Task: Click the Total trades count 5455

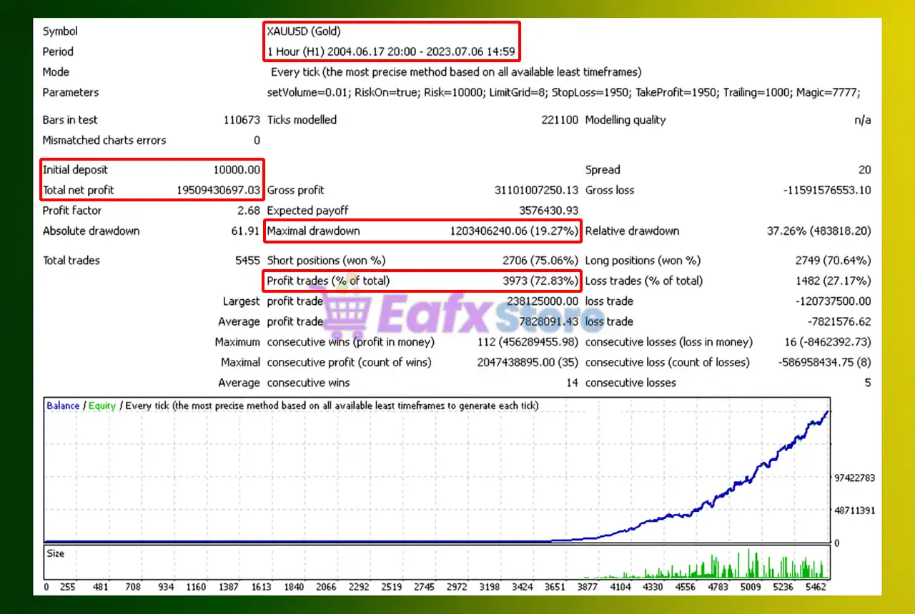Action: click(x=247, y=261)
